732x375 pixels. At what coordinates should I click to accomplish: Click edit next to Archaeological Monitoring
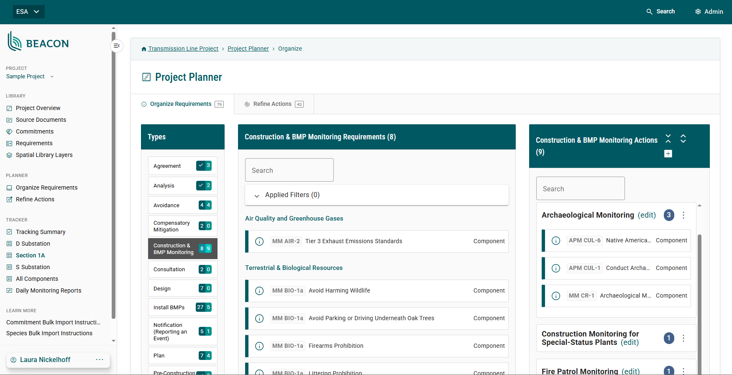click(646, 215)
